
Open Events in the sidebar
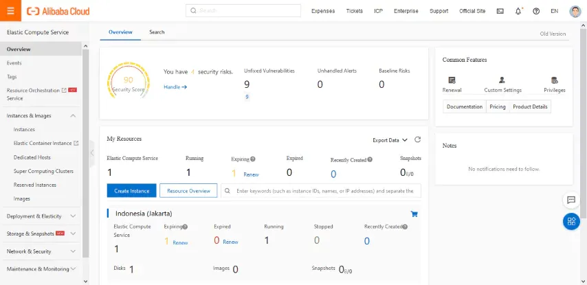point(14,62)
